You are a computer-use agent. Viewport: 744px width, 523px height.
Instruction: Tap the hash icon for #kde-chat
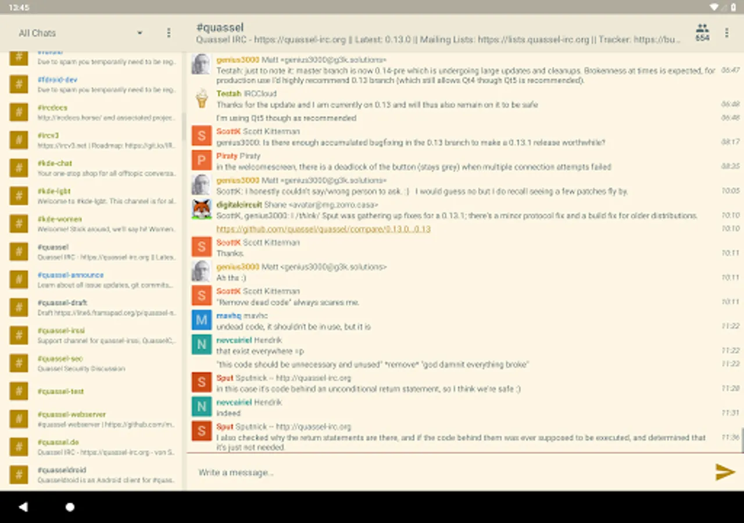(19, 168)
